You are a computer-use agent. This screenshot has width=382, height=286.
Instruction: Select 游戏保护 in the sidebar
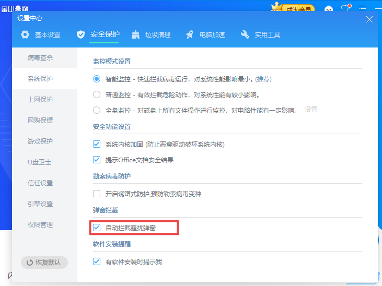click(44, 141)
